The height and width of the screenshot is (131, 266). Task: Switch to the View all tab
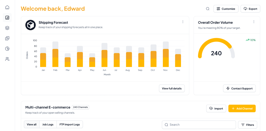pos(32,124)
